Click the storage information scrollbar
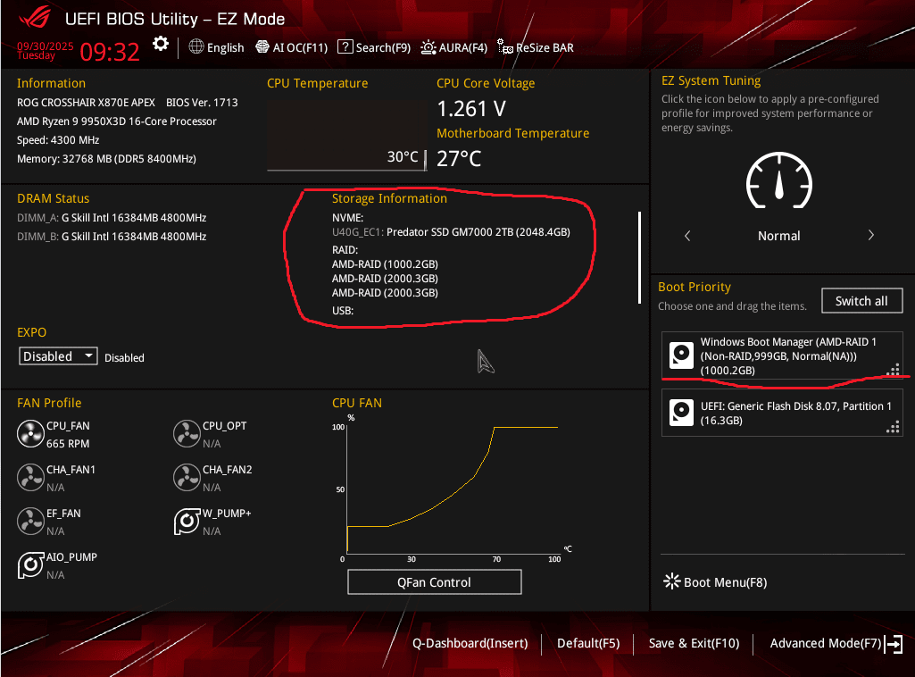The width and height of the screenshot is (915, 677). click(639, 257)
